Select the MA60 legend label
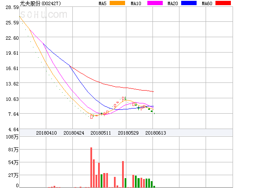The width and height of the screenshot is (257, 188). pyautogui.click(x=207, y=3)
